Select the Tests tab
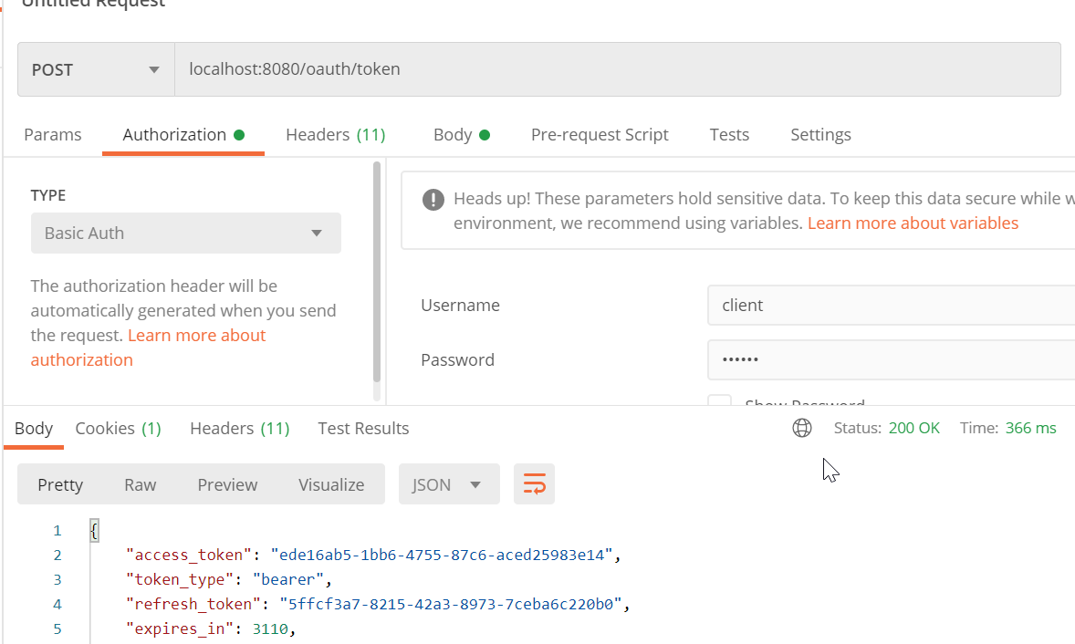 [729, 134]
